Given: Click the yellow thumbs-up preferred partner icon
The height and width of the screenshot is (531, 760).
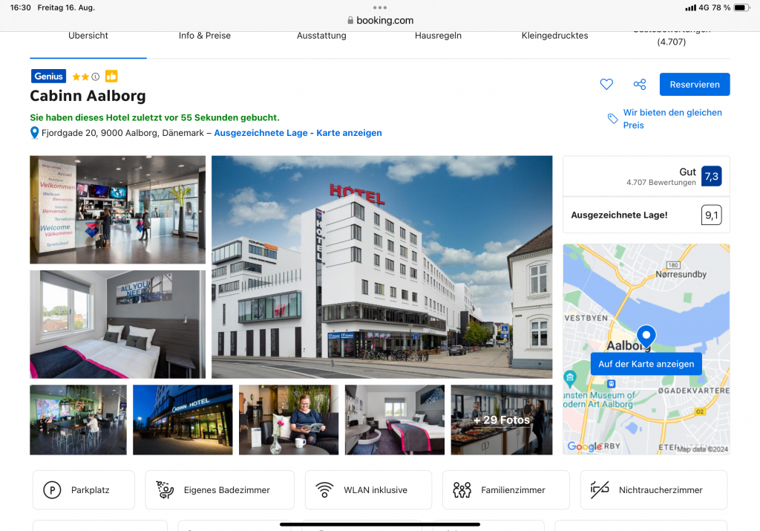Looking at the screenshot, I should click(111, 76).
